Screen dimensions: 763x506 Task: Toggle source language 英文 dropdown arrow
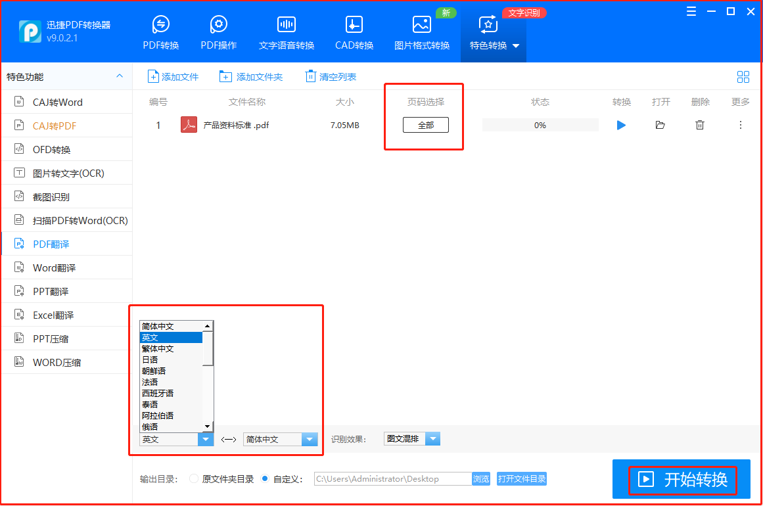click(205, 440)
